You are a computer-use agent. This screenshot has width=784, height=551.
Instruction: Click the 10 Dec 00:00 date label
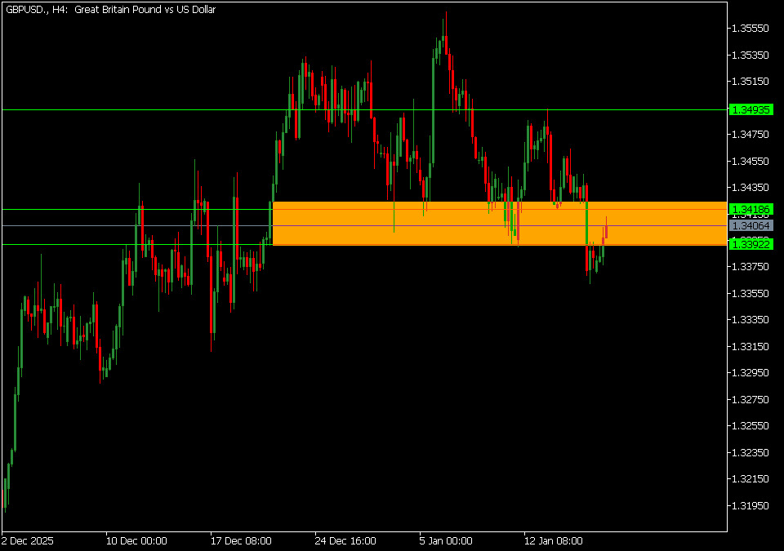click(136, 540)
